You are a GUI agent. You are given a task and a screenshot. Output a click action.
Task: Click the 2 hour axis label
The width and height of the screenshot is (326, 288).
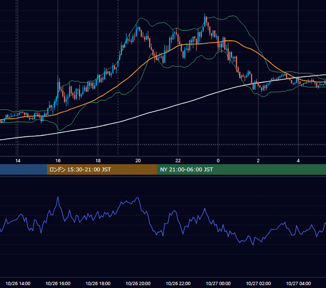tap(258, 161)
